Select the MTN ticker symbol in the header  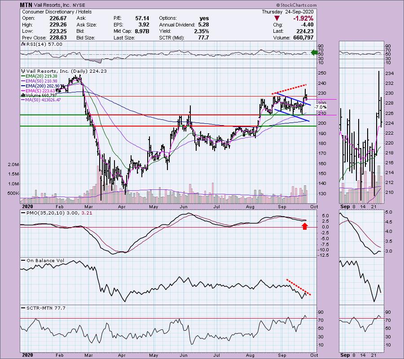26,5
